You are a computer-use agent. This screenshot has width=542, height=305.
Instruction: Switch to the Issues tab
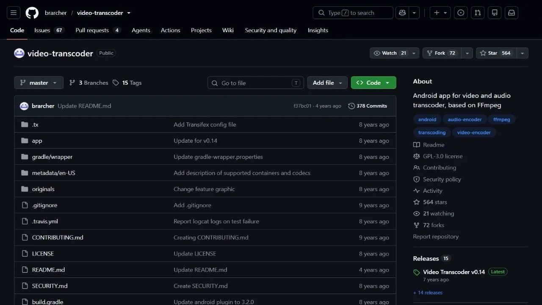(x=49, y=30)
